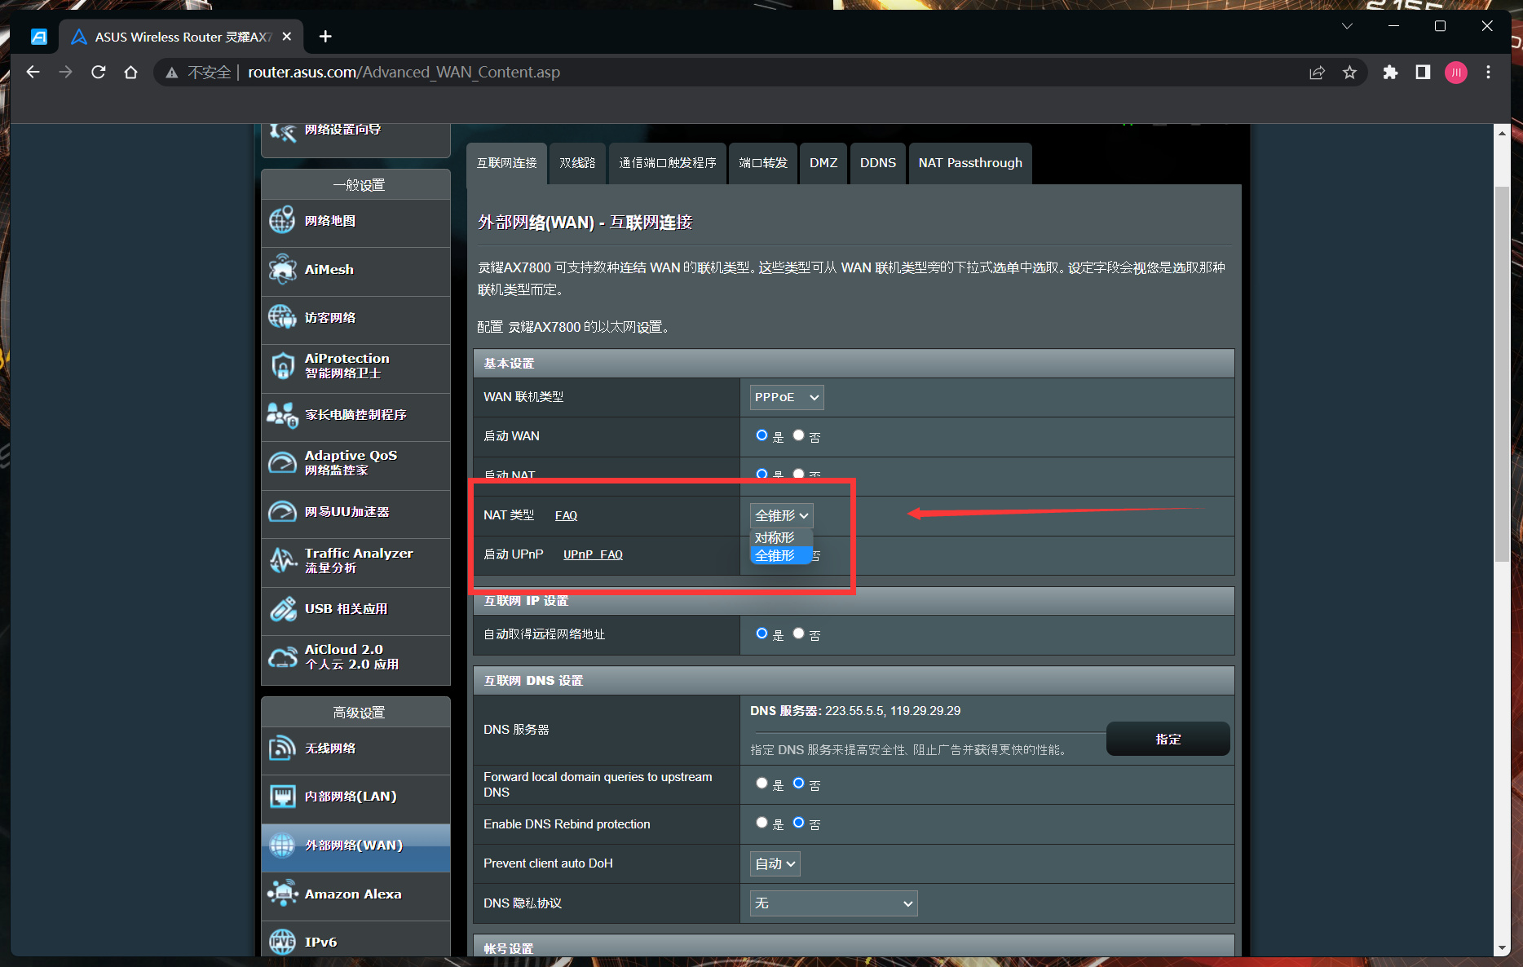Choose 对称形 in the NAT type list
This screenshot has width=1523, height=967.
coord(780,537)
